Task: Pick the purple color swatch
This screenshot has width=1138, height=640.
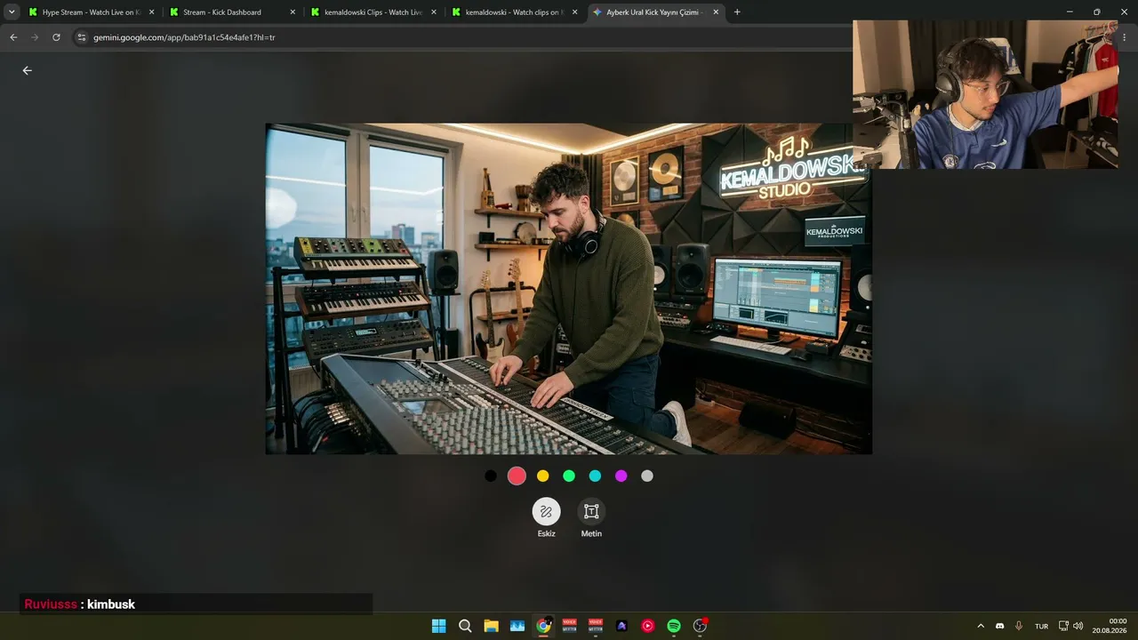Action: (621, 476)
